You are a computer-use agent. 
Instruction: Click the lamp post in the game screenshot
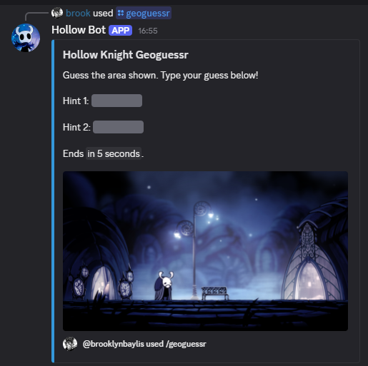point(194,250)
